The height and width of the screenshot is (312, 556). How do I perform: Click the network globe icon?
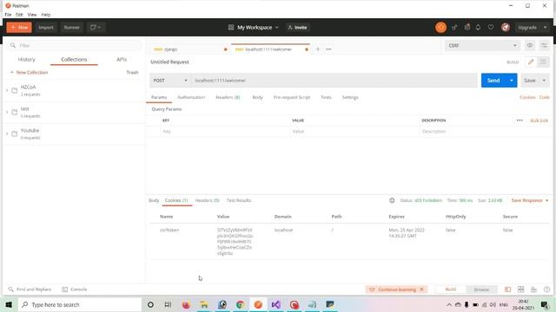pos(392,200)
